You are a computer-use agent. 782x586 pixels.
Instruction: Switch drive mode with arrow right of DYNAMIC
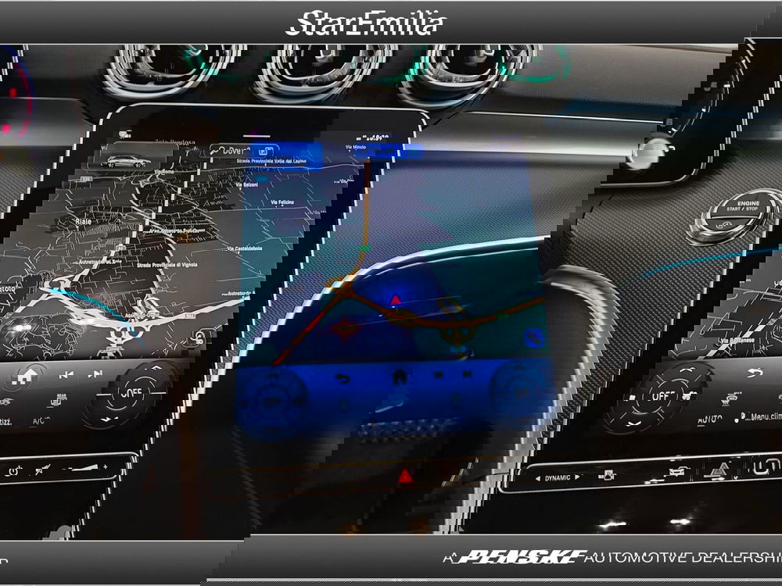pos(579,477)
